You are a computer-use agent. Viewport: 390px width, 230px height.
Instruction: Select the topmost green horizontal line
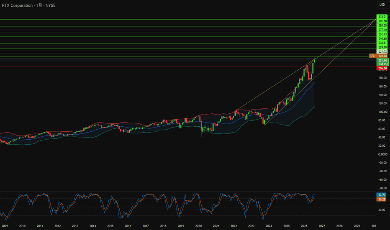(x=188, y=19)
